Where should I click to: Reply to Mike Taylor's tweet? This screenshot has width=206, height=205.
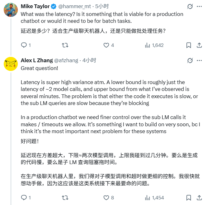[x=24, y=45]
